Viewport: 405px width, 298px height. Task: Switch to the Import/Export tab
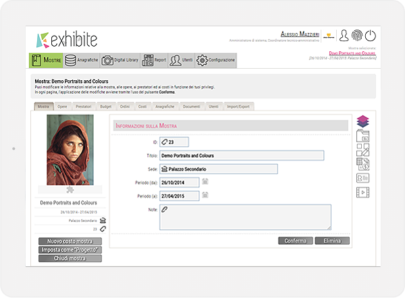[x=238, y=107]
